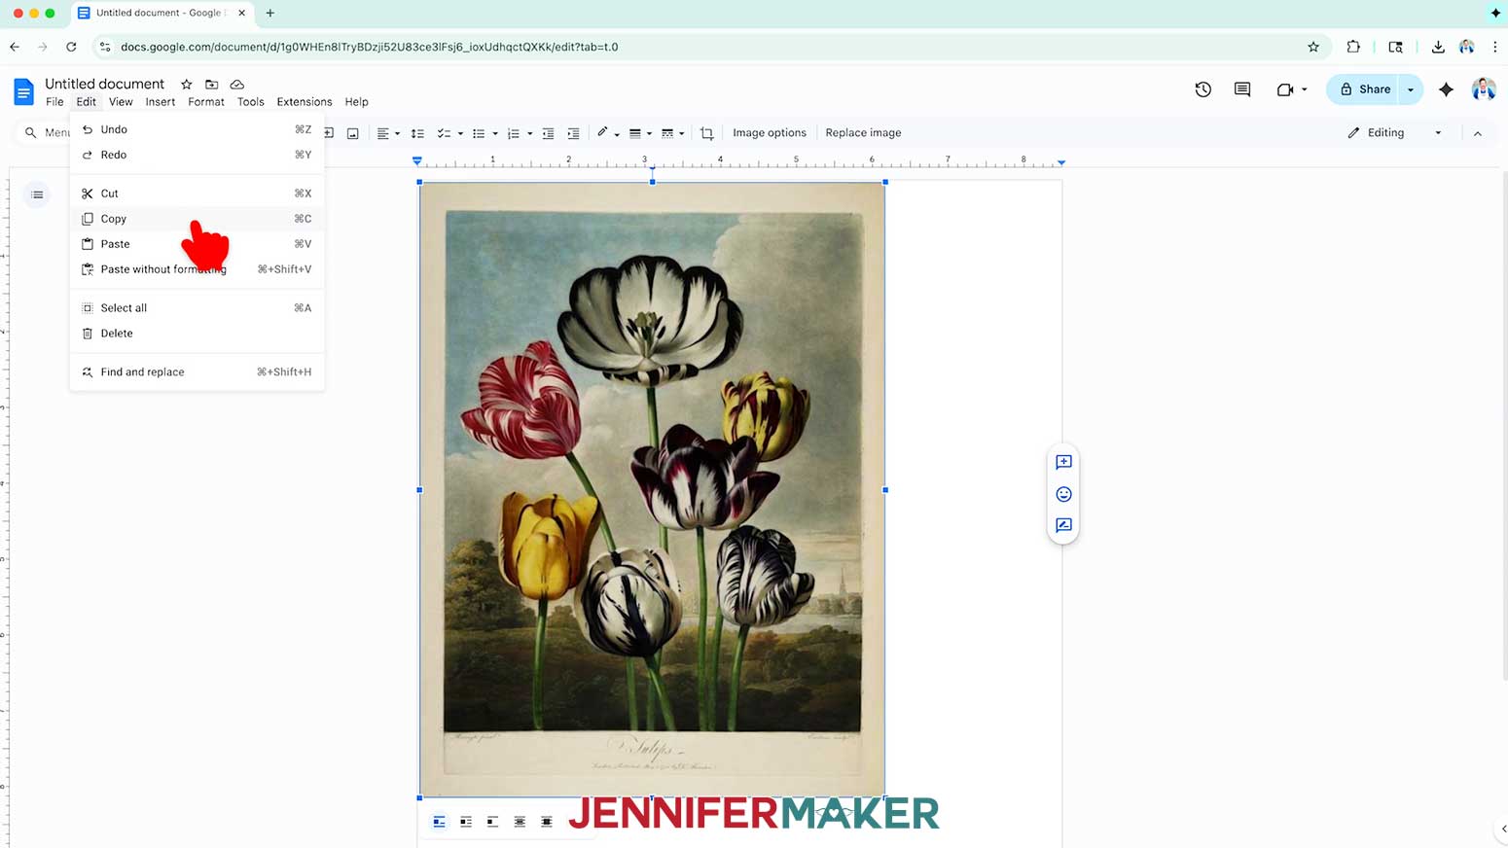Open the Google account avatar

point(1484,89)
